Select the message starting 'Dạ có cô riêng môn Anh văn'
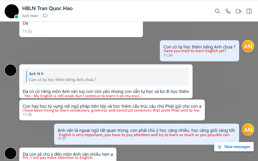Viewport: 258px width, 161px height. (106, 81)
